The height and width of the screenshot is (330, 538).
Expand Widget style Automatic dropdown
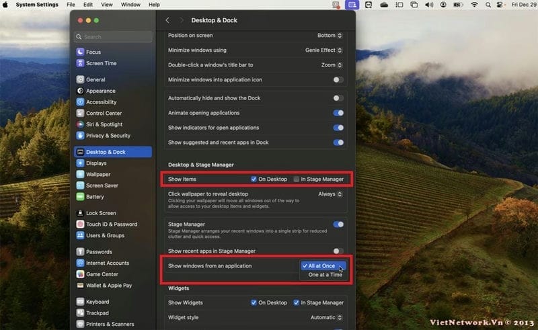[327, 317]
